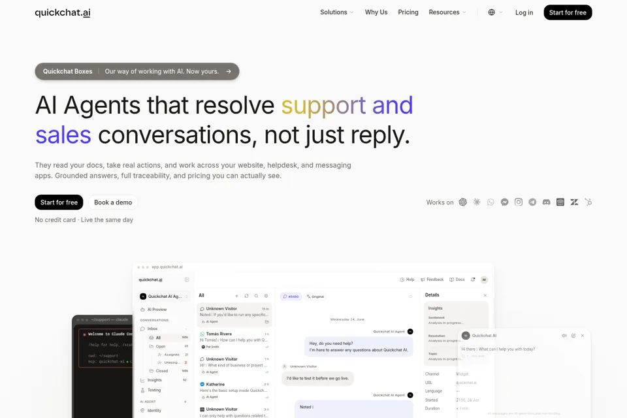
Task: Open Insights in the app sidebar
Action: [163, 380]
